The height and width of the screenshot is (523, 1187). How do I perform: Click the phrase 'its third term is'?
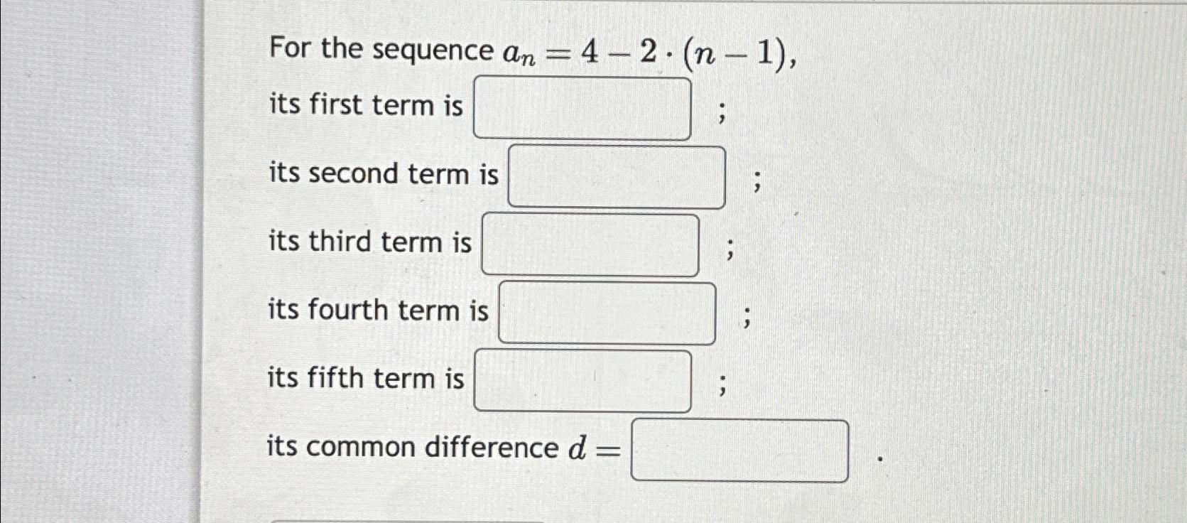369,242
